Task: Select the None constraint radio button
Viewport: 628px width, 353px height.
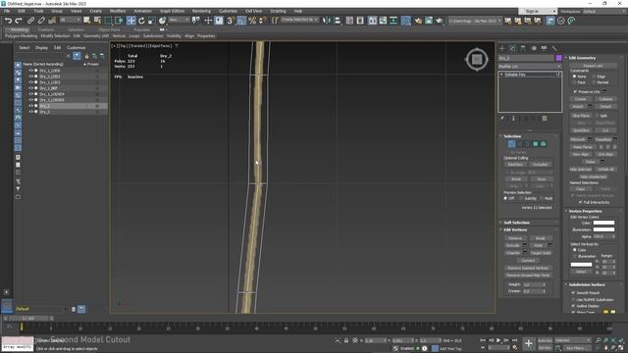Action: (x=574, y=76)
